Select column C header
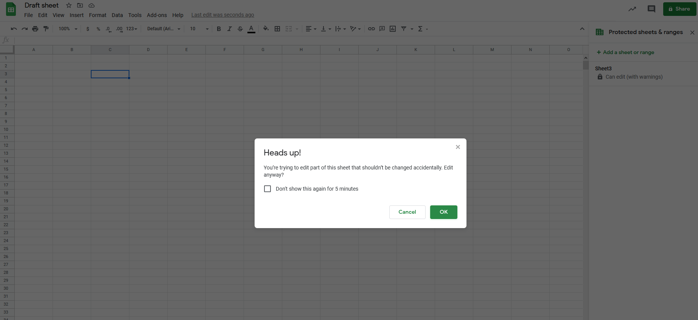 110,50
